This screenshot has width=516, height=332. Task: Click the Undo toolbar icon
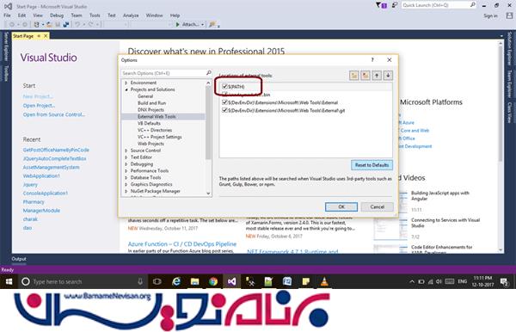pos(77,24)
